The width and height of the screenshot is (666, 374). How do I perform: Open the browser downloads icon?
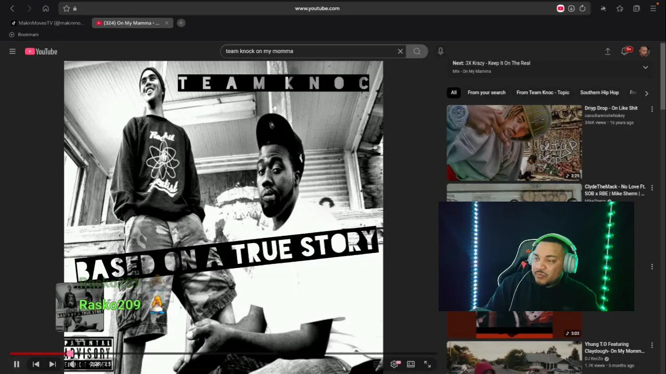(571, 8)
